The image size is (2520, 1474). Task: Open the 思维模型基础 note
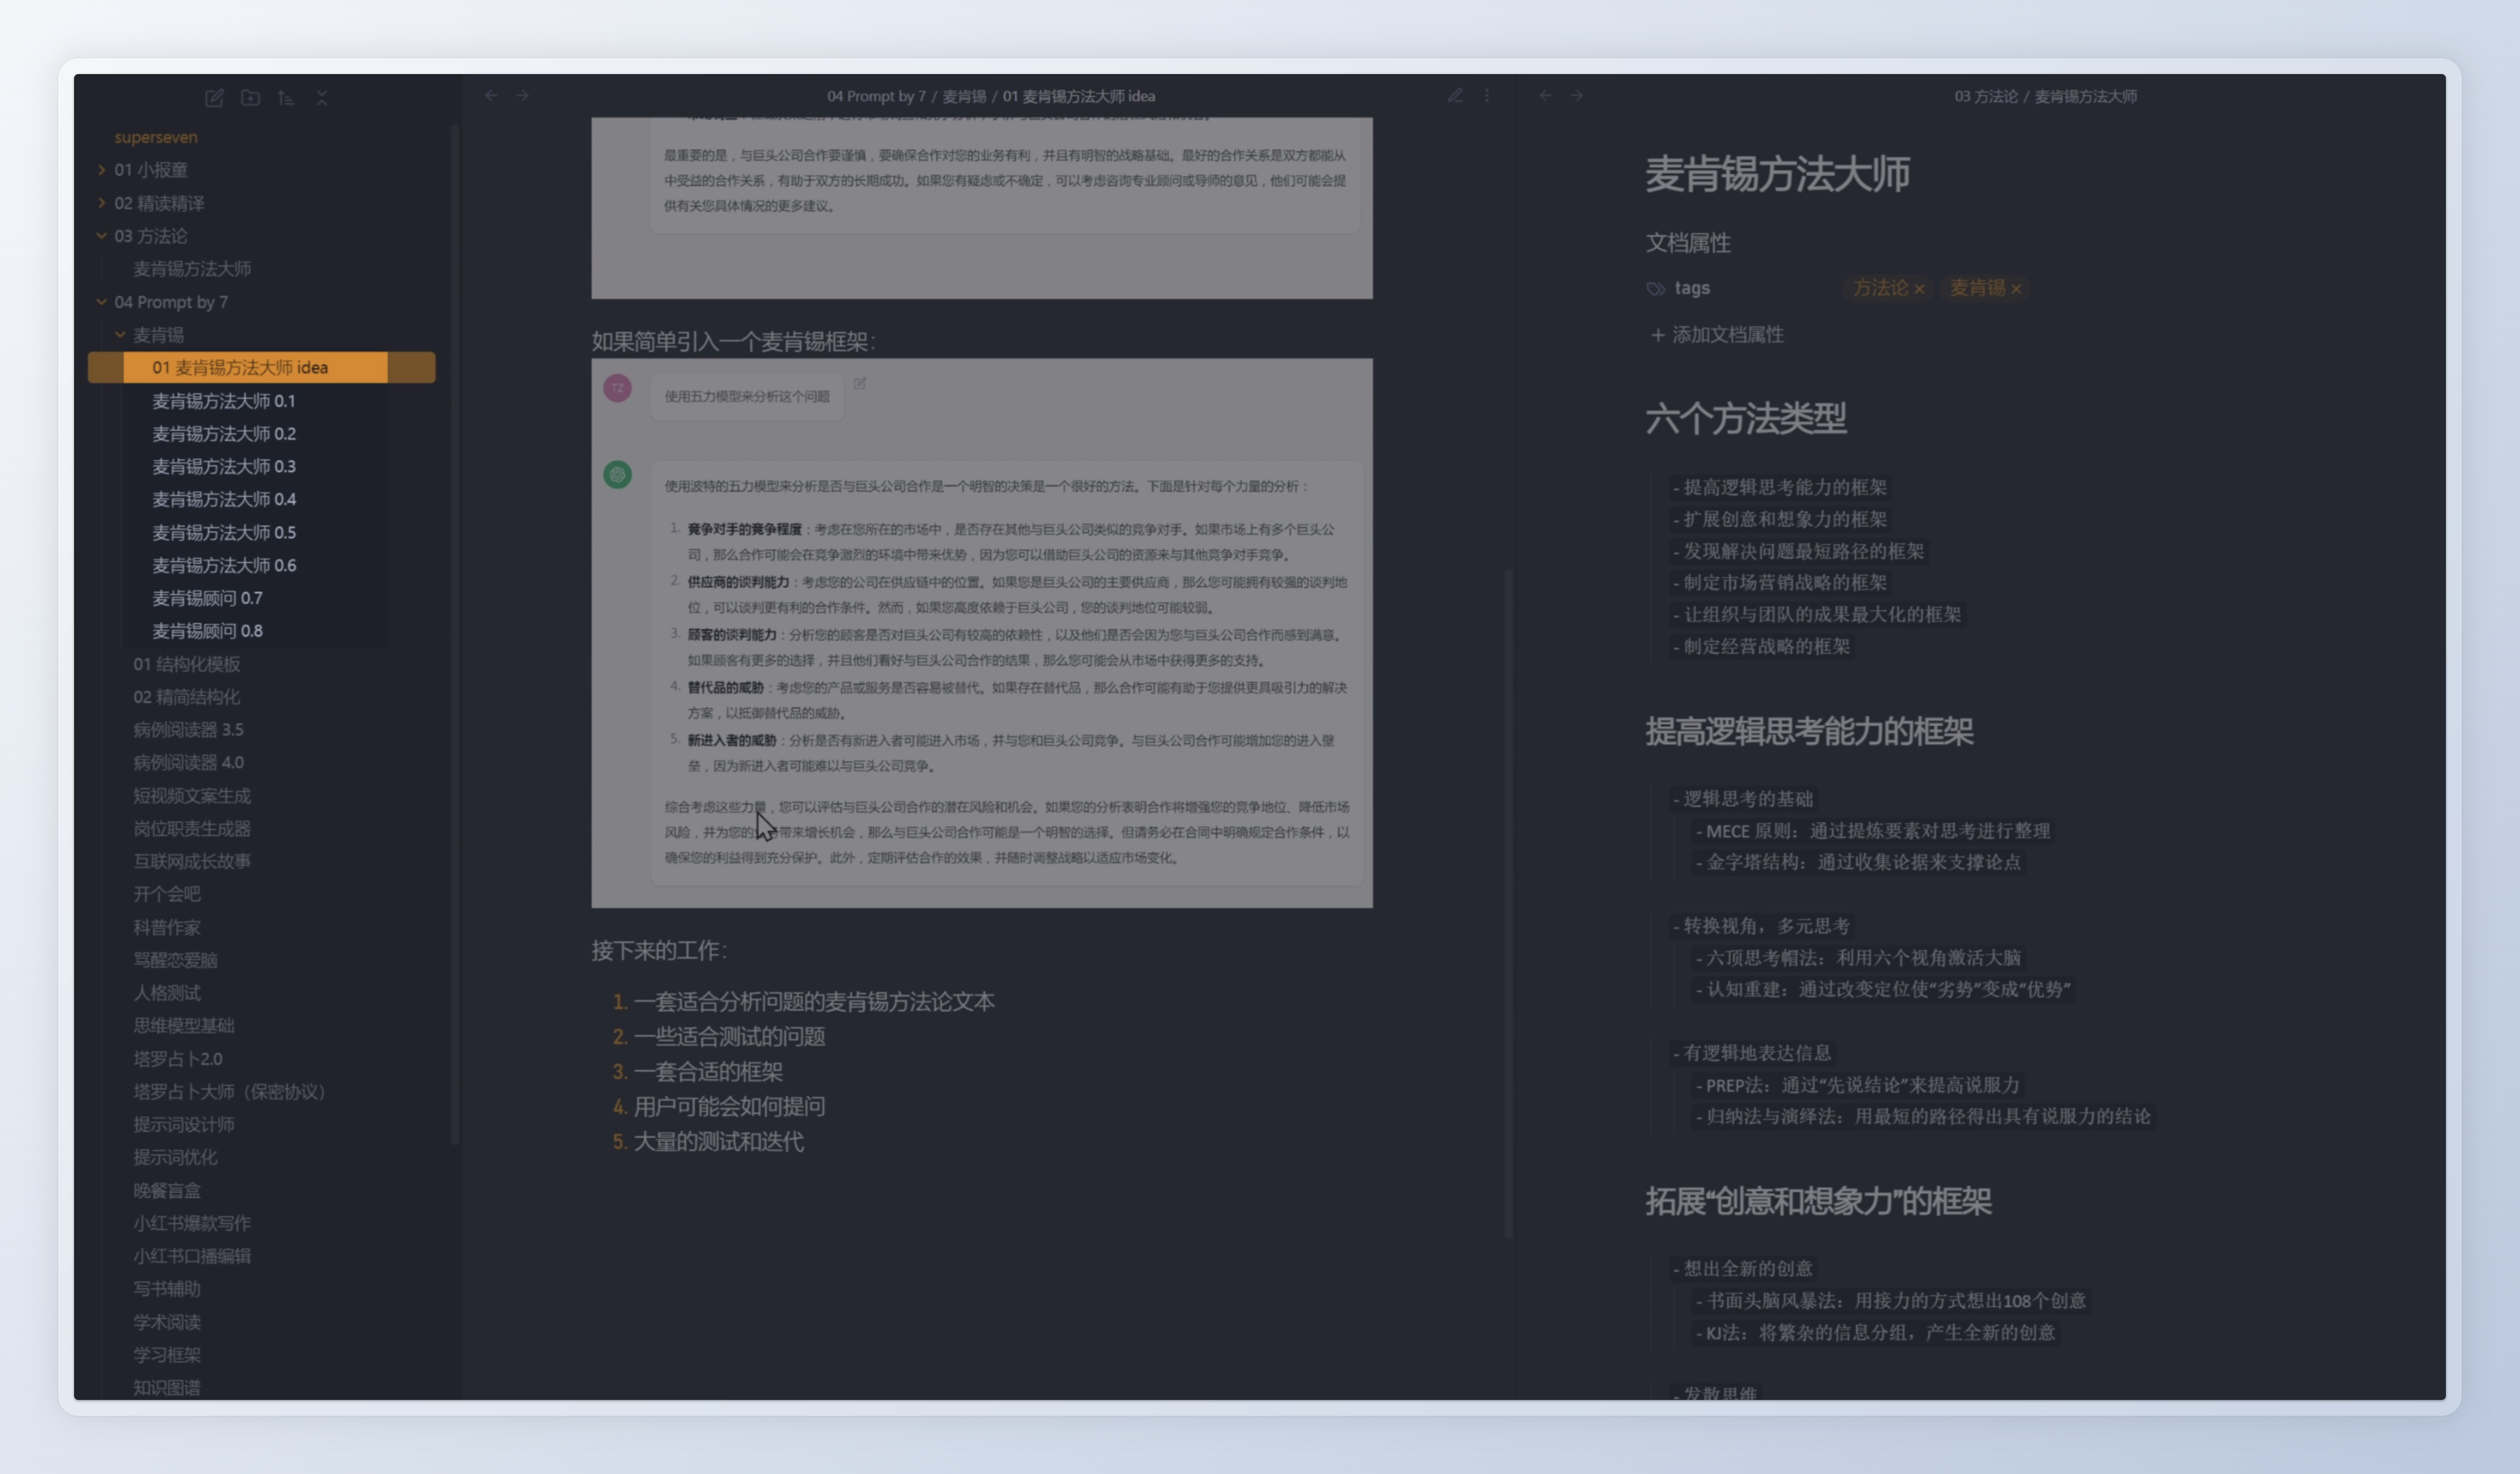(x=184, y=1025)
